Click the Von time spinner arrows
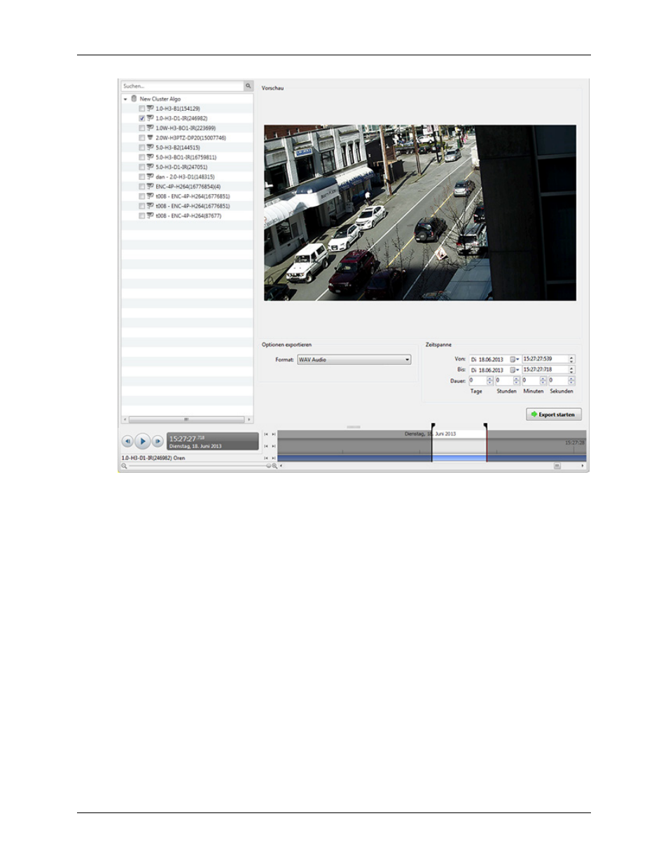 pyautogui.click(x=571, y=359)
